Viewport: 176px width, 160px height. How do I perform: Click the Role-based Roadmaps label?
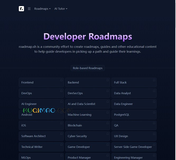tap(87, 68)
